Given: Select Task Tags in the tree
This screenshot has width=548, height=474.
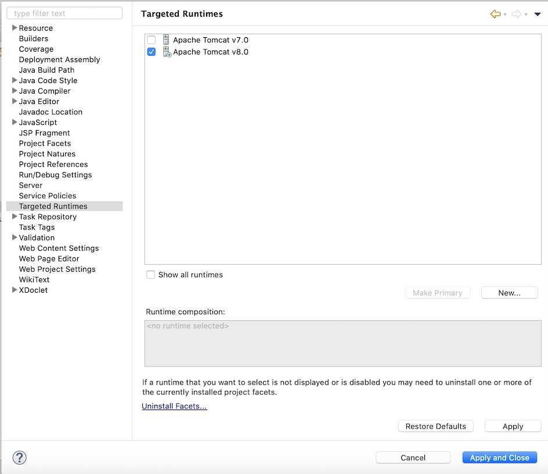Looking at the screenshot, I should tap(37, 227).
